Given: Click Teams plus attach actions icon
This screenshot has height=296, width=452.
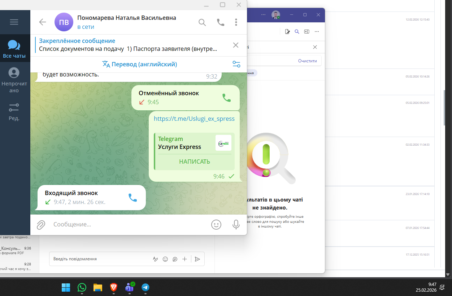Looking at the screenshot, I should (184, 259).
